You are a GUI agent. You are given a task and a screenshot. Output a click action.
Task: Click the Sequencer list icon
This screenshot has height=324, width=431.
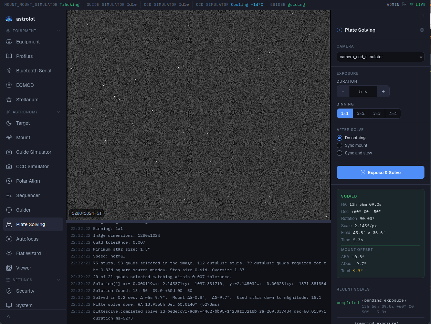[x=9, y=195]
